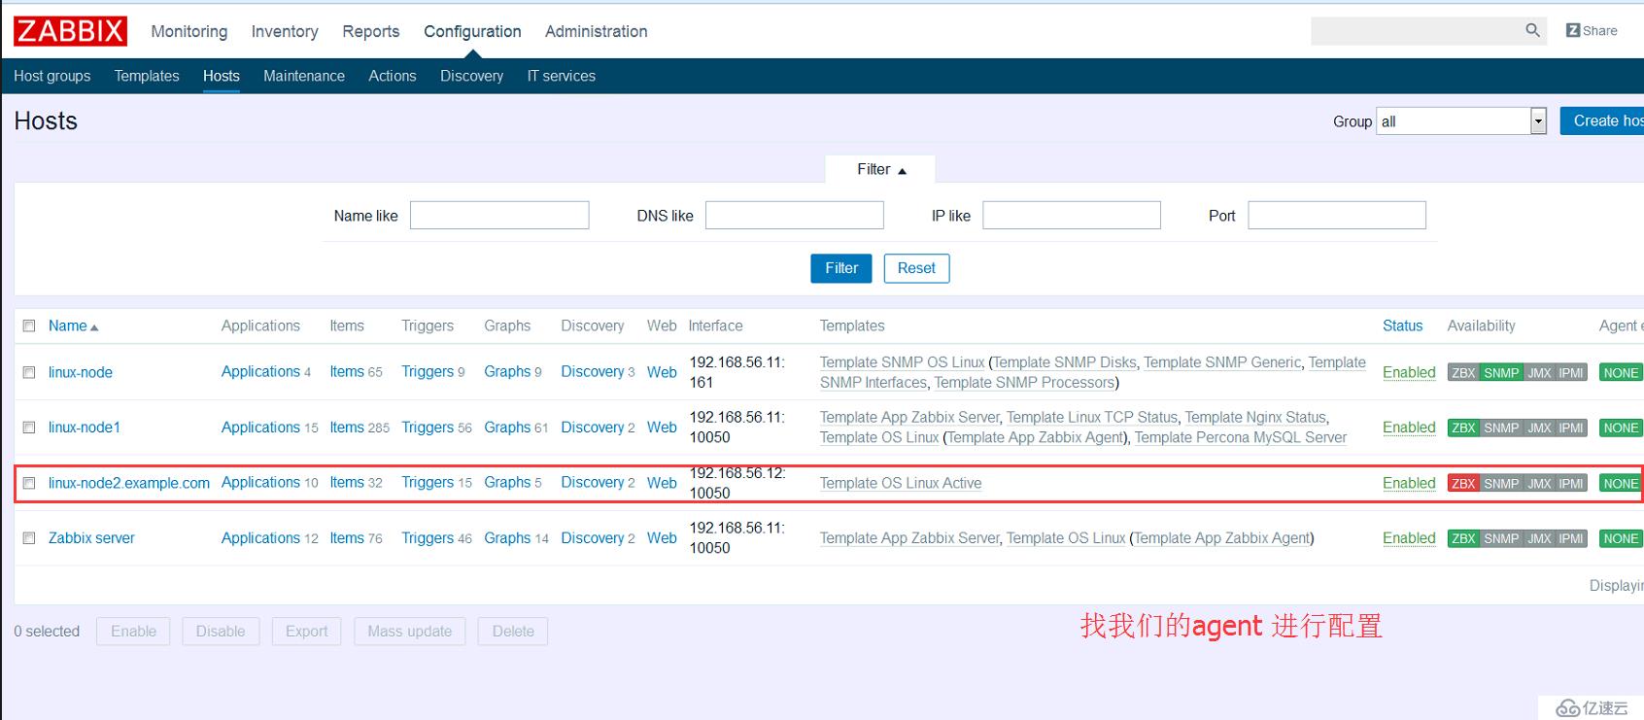Click the Enable mass action button
Screen dimensions: 1644x720
pos(133,632)
